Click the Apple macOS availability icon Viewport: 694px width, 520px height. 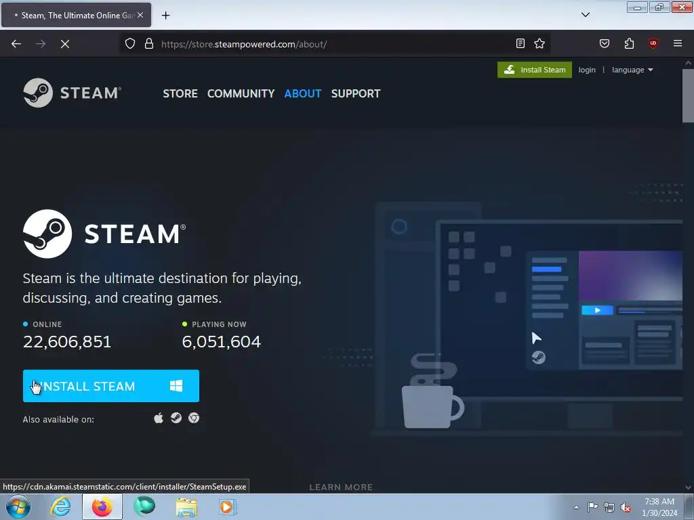click(x=159, y=418)
